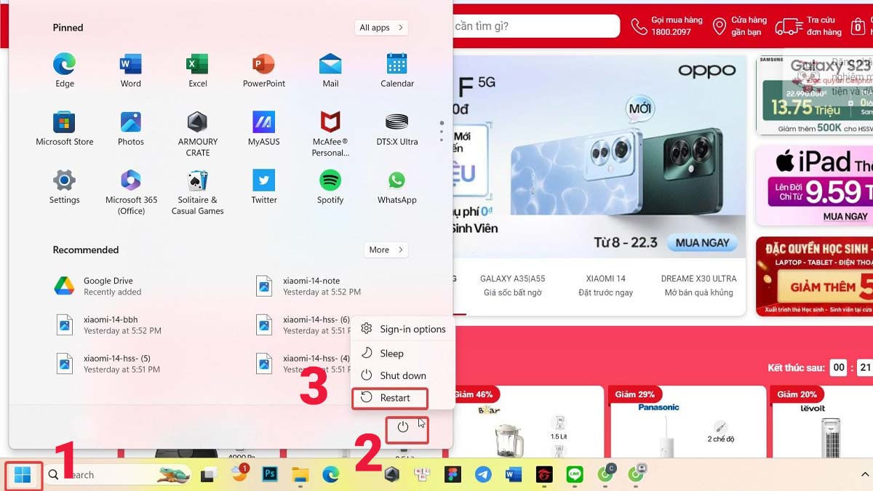The image size is (873, 491).
Task: Click the pinned apps page indicator dots
Action: point(441,131)
